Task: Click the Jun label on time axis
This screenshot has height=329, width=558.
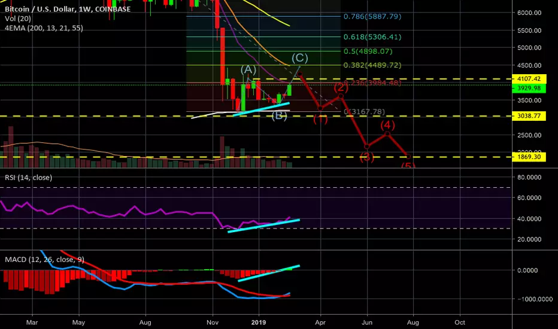Action: pyautogui.click(x=367, y=322)
